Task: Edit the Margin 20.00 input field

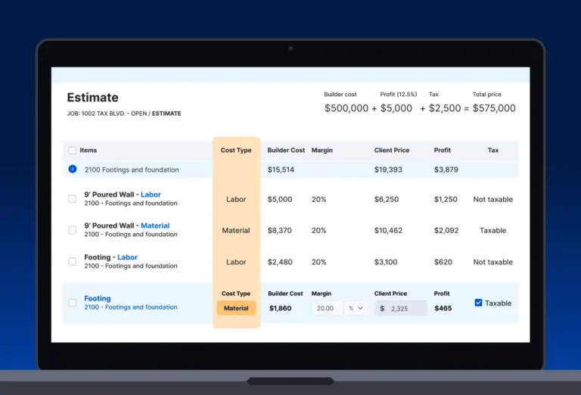Action: click(328, 308)
